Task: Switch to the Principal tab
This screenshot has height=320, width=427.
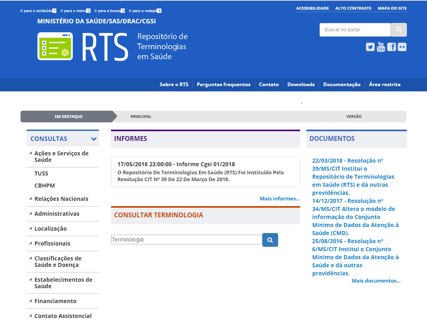Action: tap(141, 117)
